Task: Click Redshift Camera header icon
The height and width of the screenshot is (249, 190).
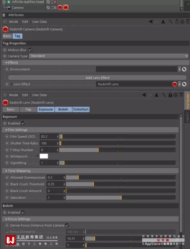Action: (x=5, y=29)
